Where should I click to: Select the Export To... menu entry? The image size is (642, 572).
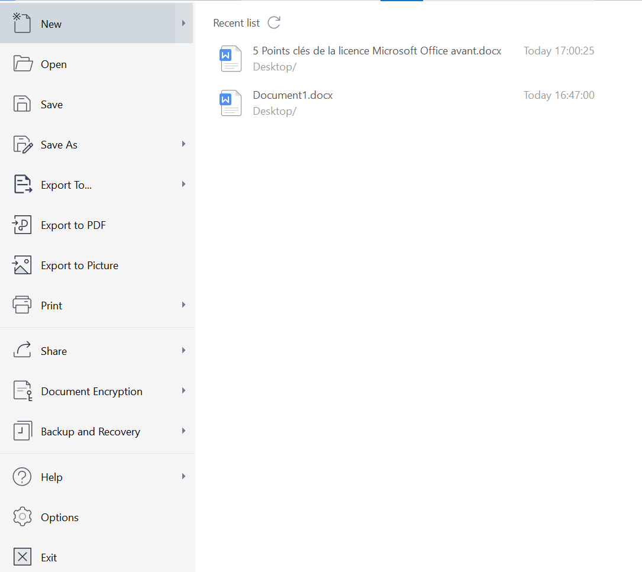[96, 185]
